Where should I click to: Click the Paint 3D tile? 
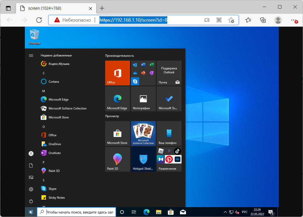(x=118, y=159)
